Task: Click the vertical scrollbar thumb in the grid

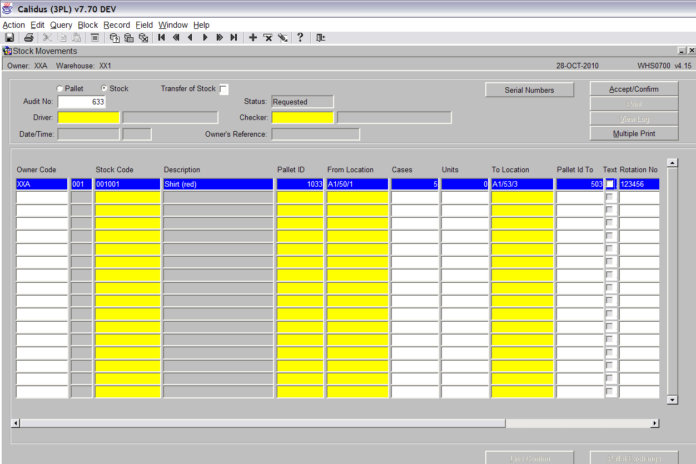Action: click(x=673, y=281)
